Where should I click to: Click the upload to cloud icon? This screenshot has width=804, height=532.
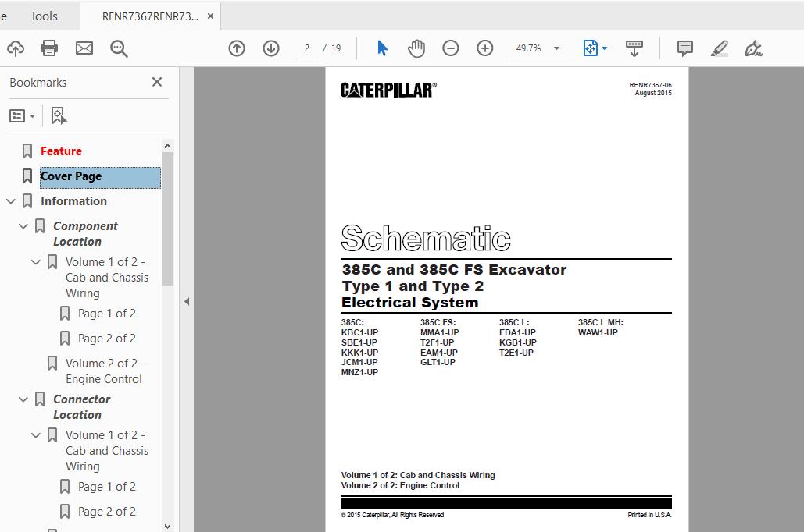16,48
